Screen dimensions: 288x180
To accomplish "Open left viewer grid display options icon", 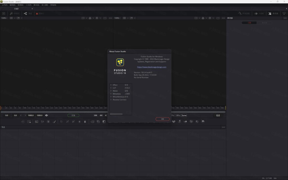I will click(x=97, y=18).
